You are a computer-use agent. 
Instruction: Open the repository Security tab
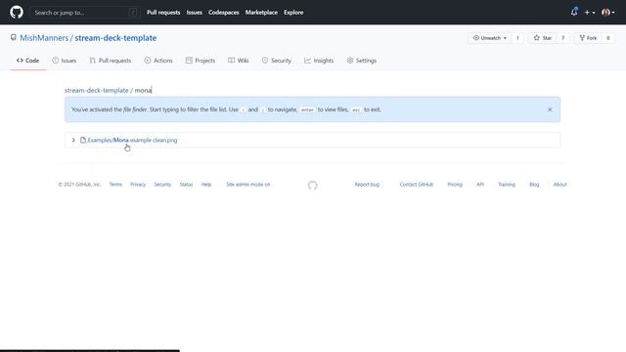coord(276,61)
